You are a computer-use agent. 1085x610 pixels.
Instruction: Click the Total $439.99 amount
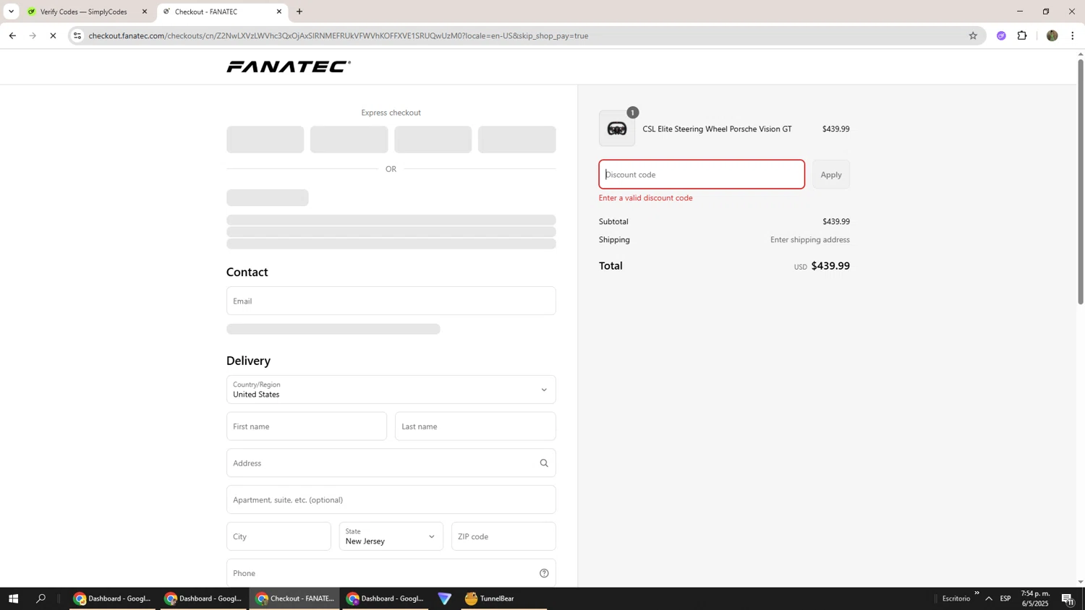(830, 266)
